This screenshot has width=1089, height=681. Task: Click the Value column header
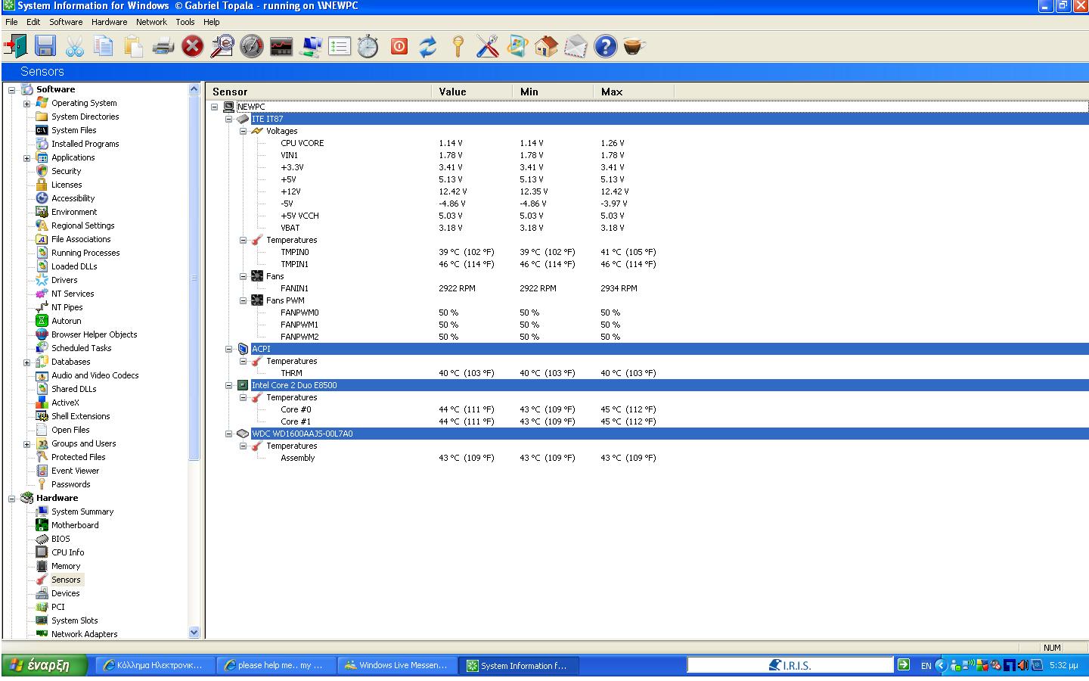pyautogui.click(x=472, y=92)
